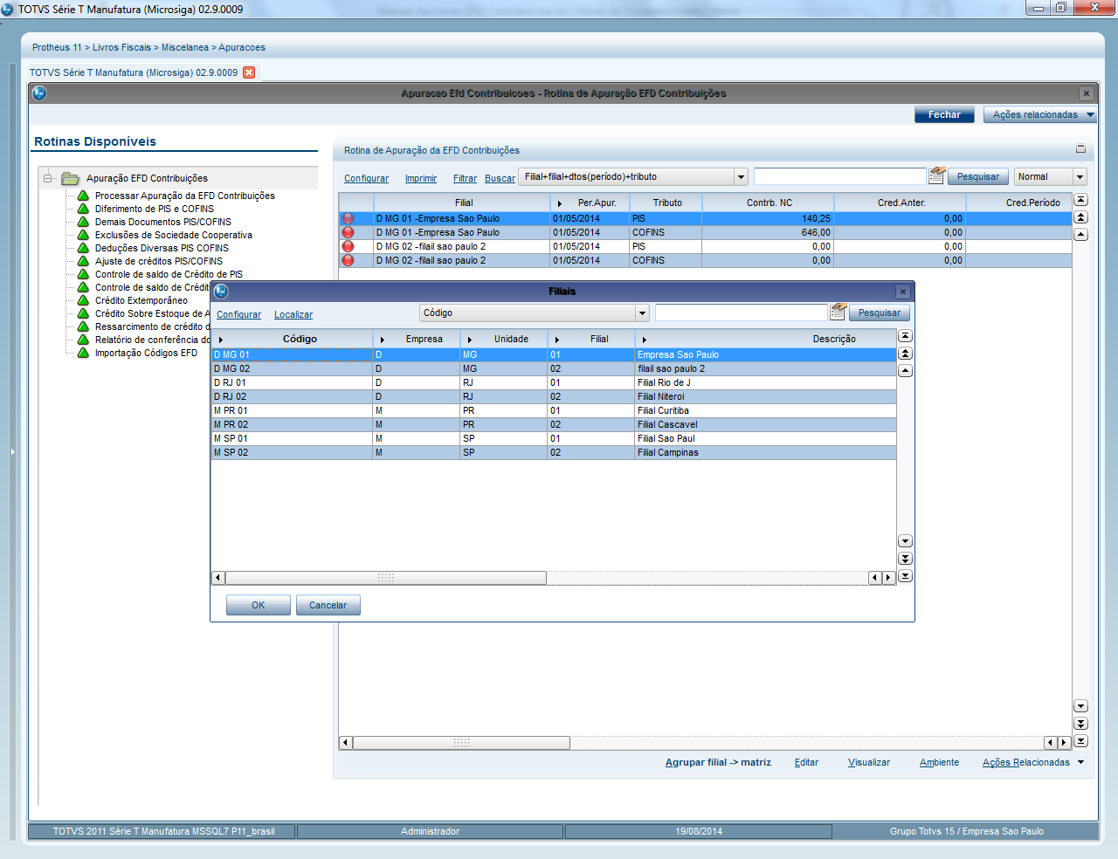Image resolution: width=1118 pixels, height=859 pixels.
Task: Click the page-down double arrow in the main grid
Action: (x=1080, y=724)
